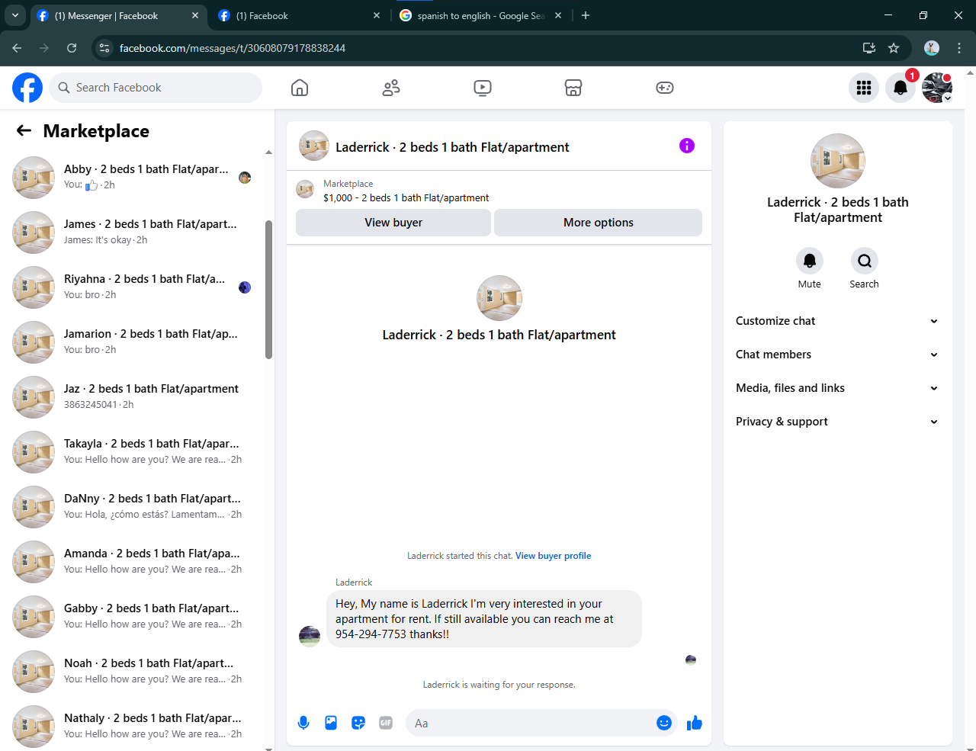Image resolution: width=976 pixels, height=751 pixels.
Task: Open Abby's conversation
Action: click(133, 178)
